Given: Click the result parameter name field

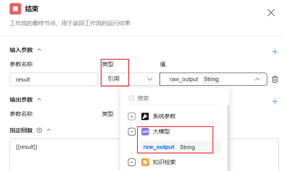Looking at the screenshot, I should 54,79.
